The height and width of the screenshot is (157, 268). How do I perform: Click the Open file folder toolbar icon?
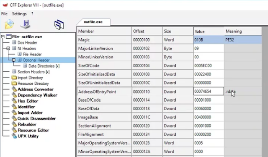click(9, 24)
